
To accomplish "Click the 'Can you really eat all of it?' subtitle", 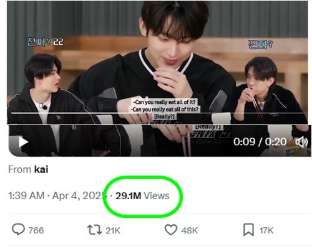I will 164,102.
